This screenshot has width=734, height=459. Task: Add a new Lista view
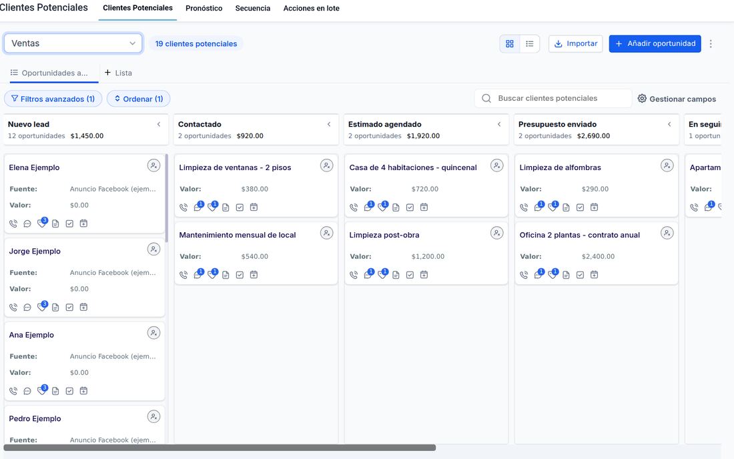118,73
